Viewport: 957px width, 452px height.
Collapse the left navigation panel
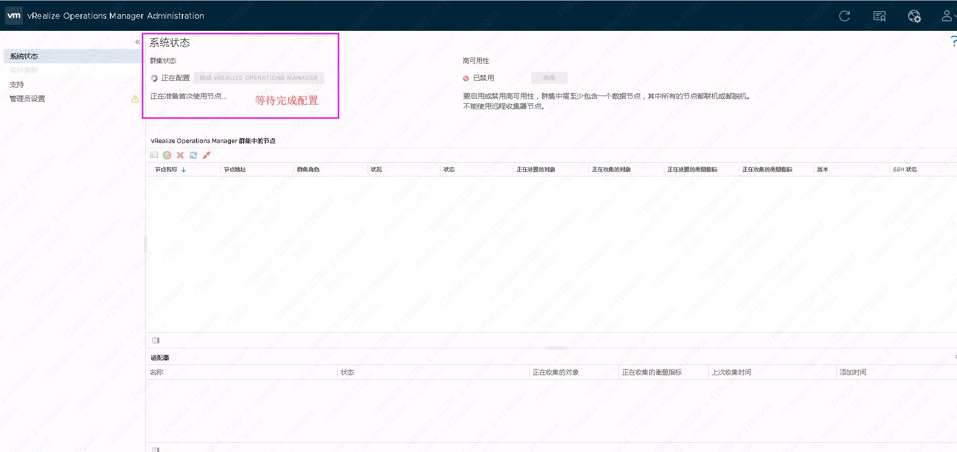point(137,42)
